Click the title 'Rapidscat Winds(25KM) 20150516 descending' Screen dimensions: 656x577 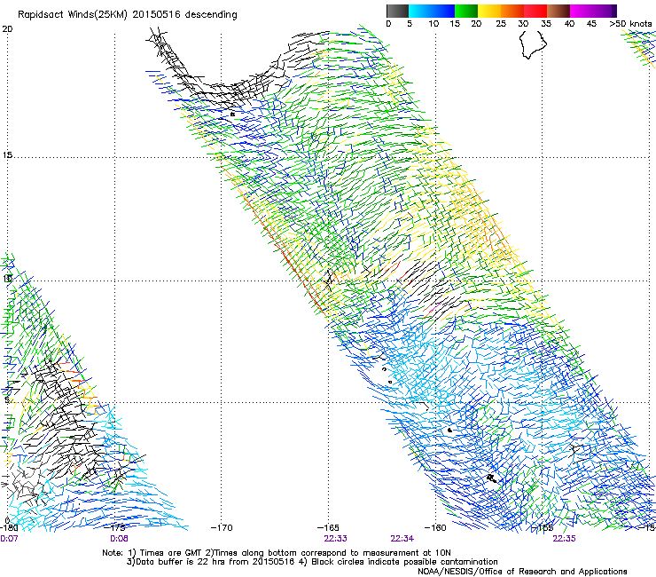pos(127,15)
